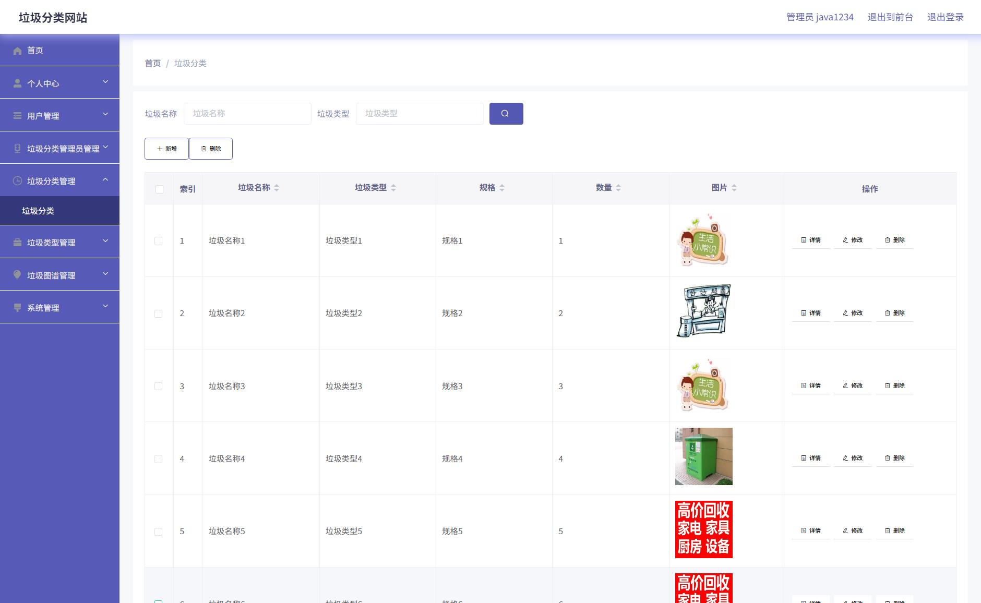Click the 删除 button above the table
Image resolution: width=981 pixels, height=603 pixels.
point(211,149)
